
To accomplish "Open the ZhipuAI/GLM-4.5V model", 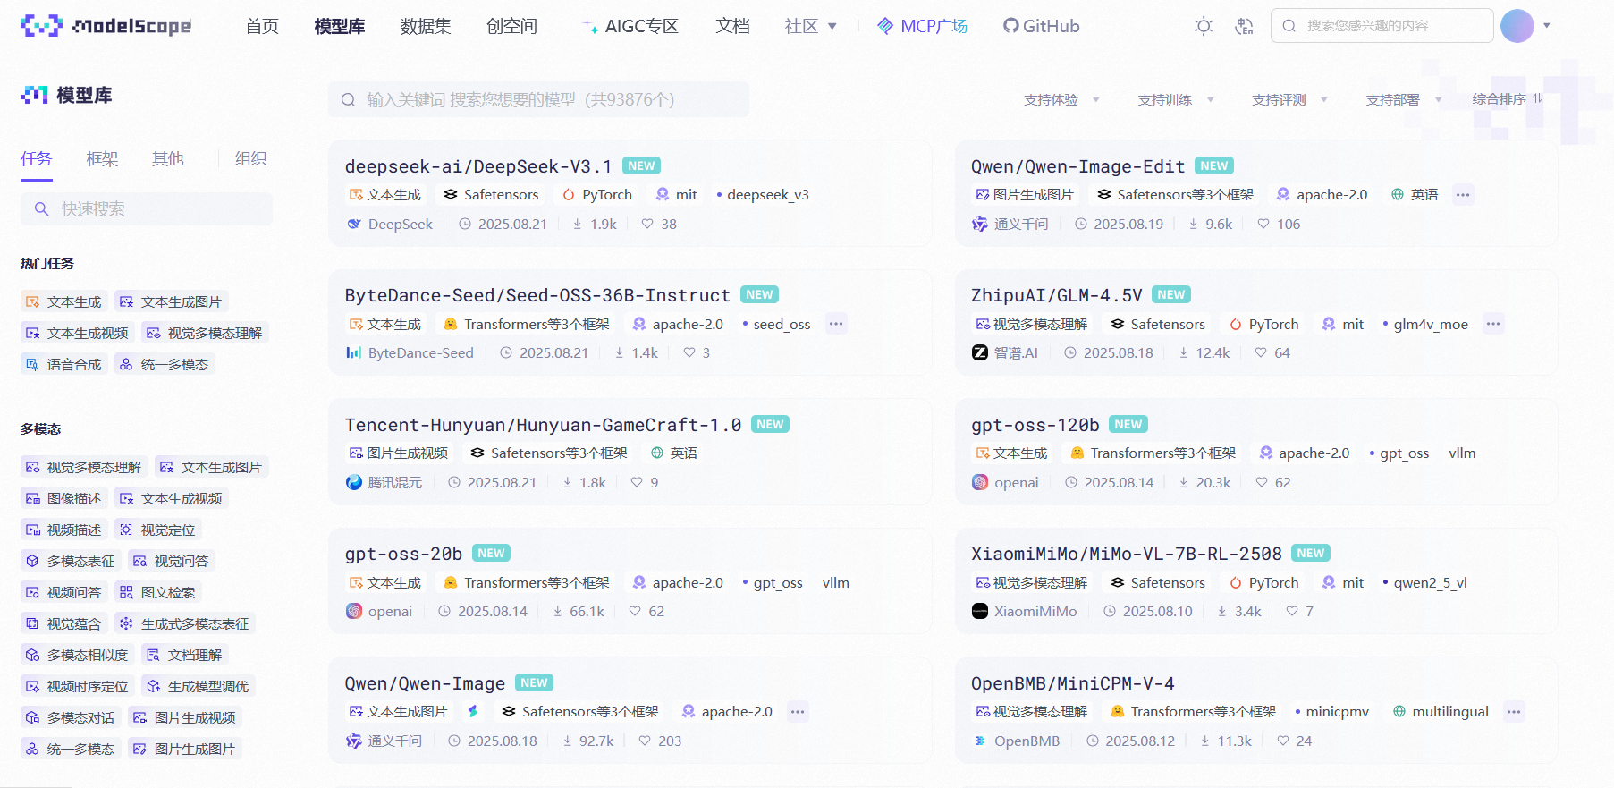I will [1056, 295].
